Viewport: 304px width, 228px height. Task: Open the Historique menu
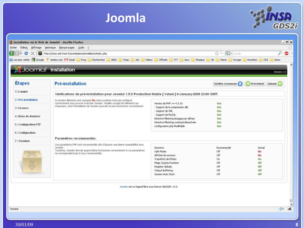(50, 47)
